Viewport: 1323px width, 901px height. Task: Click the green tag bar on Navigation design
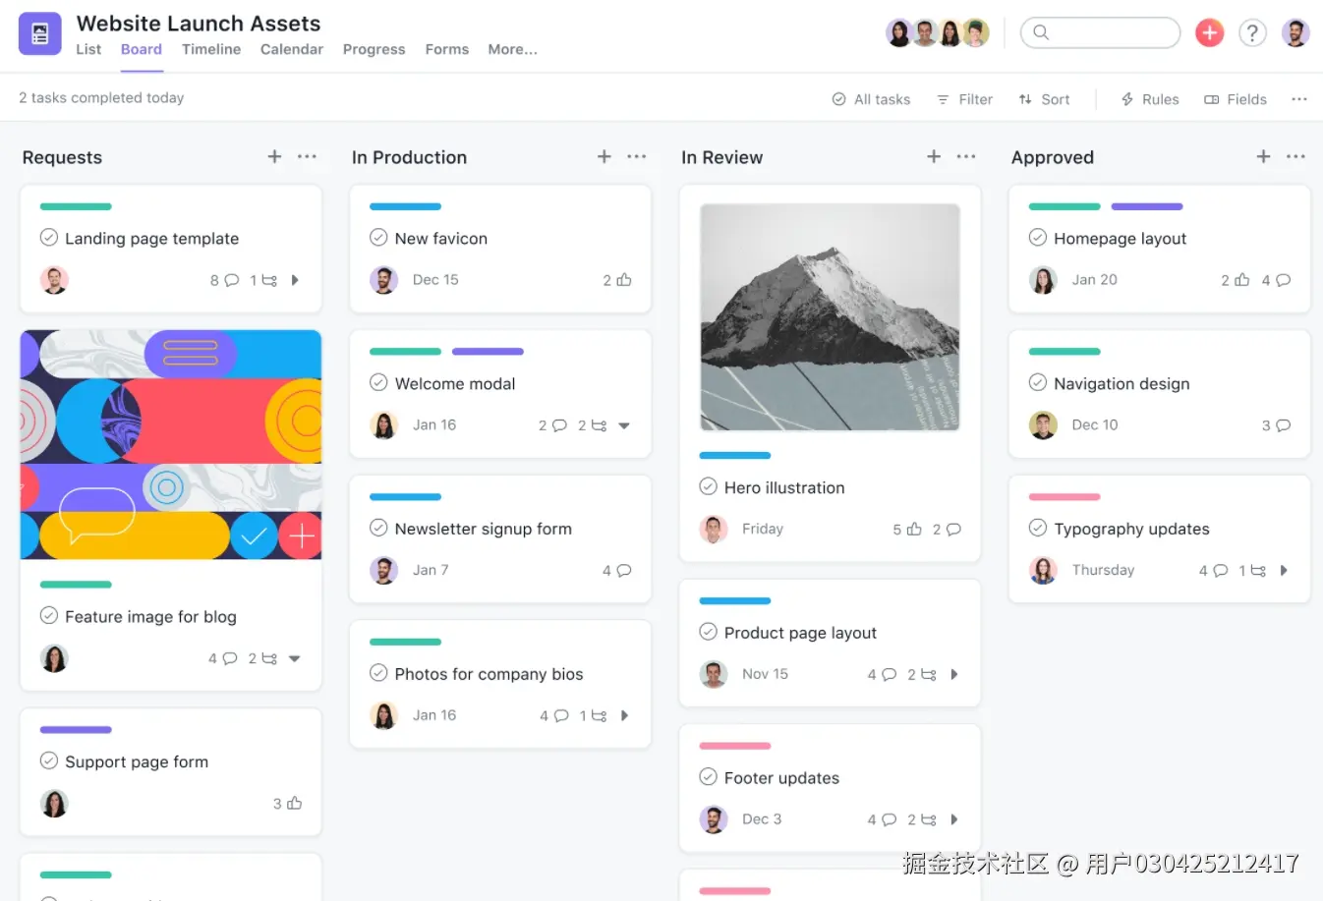[1064, 352]
